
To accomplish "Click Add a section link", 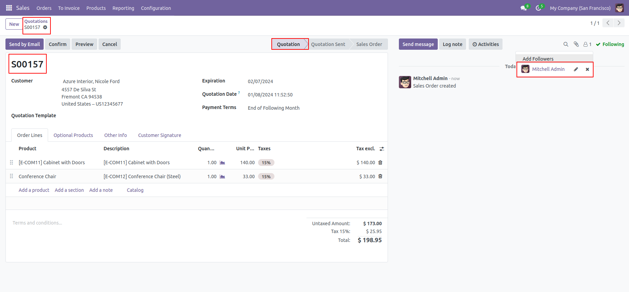I will coord(69,190).
